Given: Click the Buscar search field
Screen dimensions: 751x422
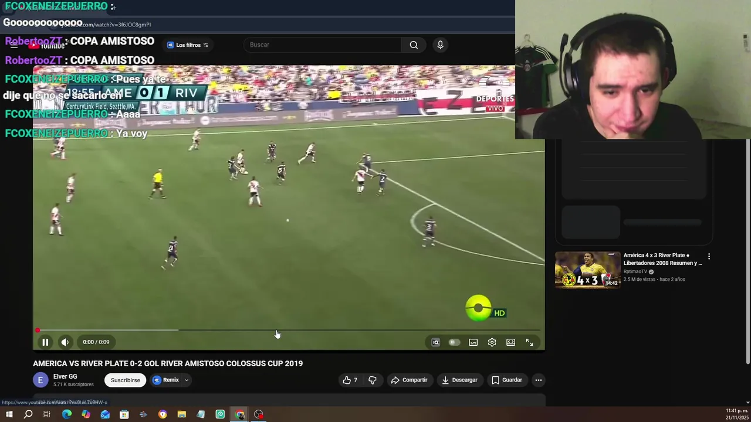Looking at the screenshot, I should 324,45.
